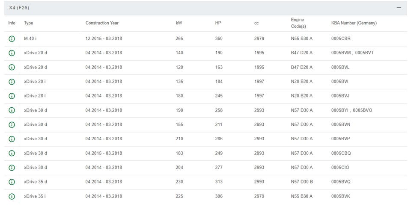The height and width of the screenshot is (207, 411).
Task: Click KBA number 0005BVI
Action: coord(340,81)
